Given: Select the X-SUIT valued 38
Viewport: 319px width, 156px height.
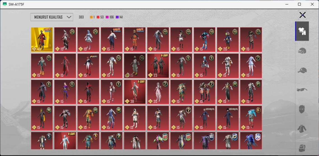Looking at the screenshot, I should (135, 92).
